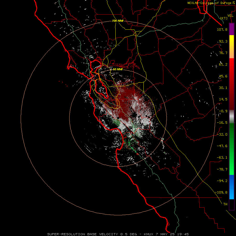Click the -78.7 velocity scale value
Screen dimensions: 236x236
[x=222, y=169]
